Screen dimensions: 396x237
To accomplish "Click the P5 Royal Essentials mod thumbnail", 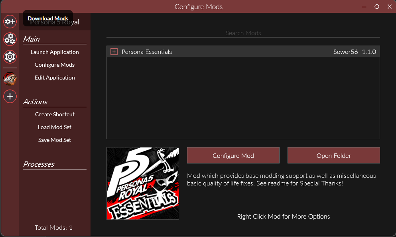I will click(143, 183).
